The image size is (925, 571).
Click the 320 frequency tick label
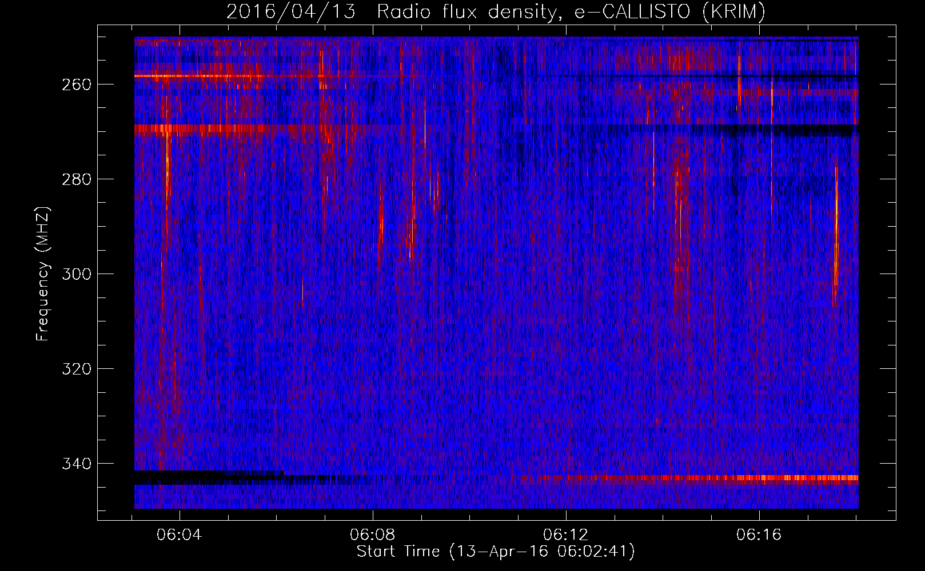pyautogui.click(x=76, y=369)
